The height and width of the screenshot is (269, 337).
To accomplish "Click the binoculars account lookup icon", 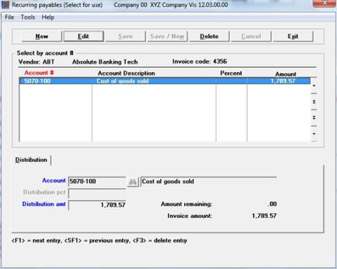I will coord(133,182).
